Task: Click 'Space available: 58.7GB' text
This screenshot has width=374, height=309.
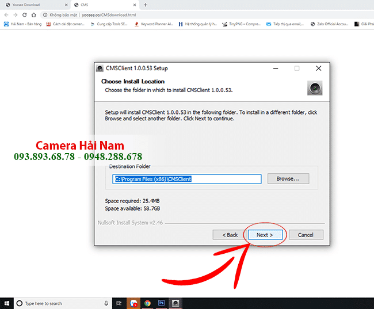Action: coord(132,208)
